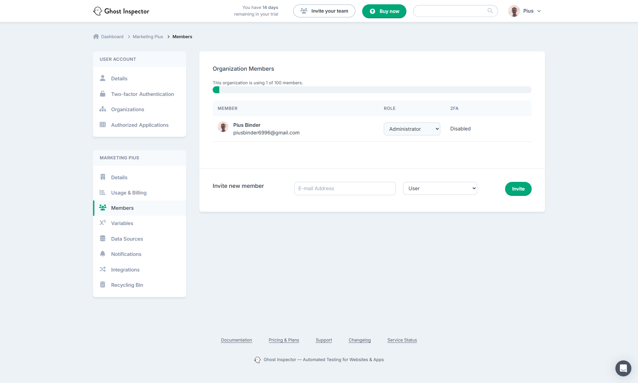Viewport: 638px width, 383px height.
Task: Select Variables in the sidebar
Action: point(122,223)
